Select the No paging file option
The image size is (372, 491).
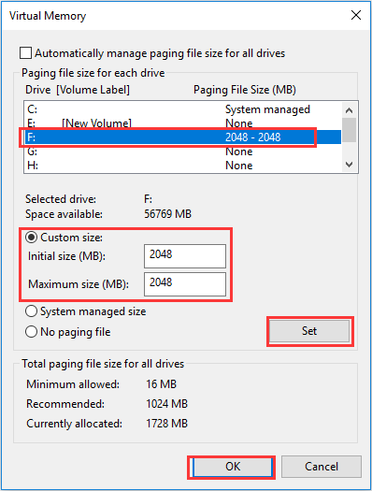click(x=31, y=332)
